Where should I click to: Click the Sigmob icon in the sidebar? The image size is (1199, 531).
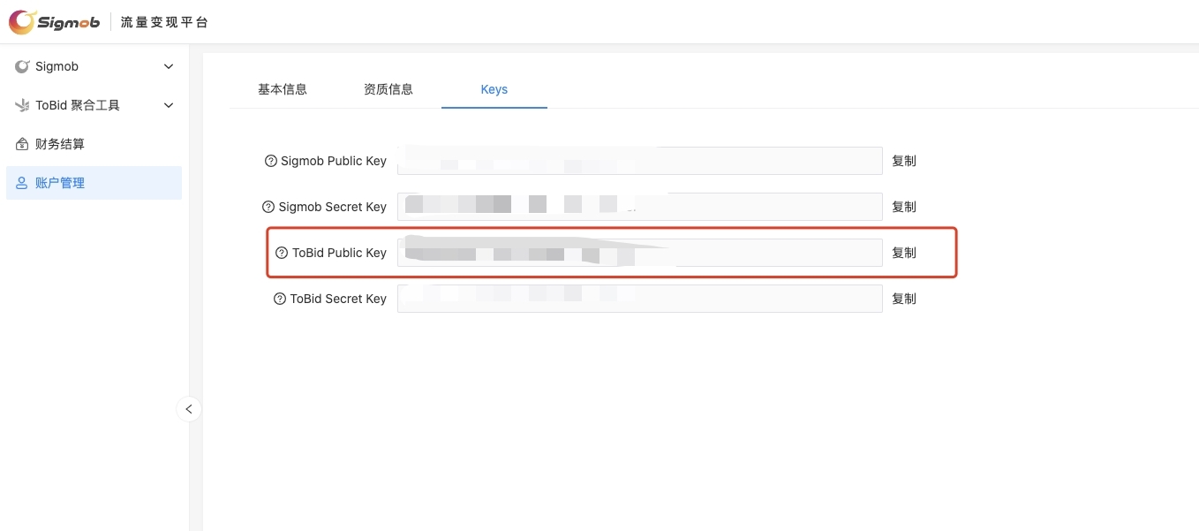click(21, 66)
